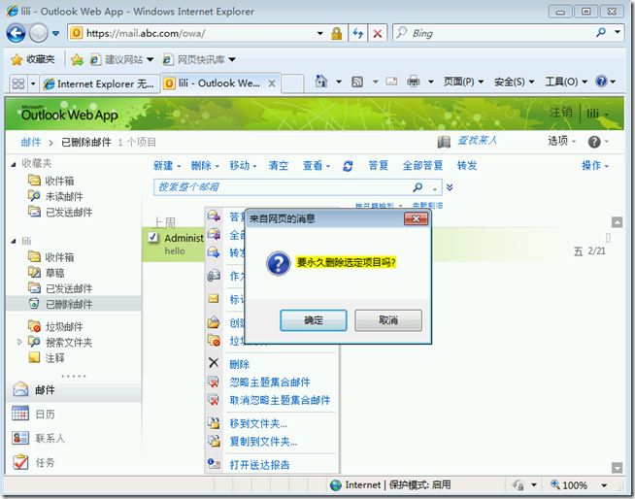This screenshot has width=635, height=499.
Task: Click 转发 in the toolbar
Action: [x=467, y=166]
